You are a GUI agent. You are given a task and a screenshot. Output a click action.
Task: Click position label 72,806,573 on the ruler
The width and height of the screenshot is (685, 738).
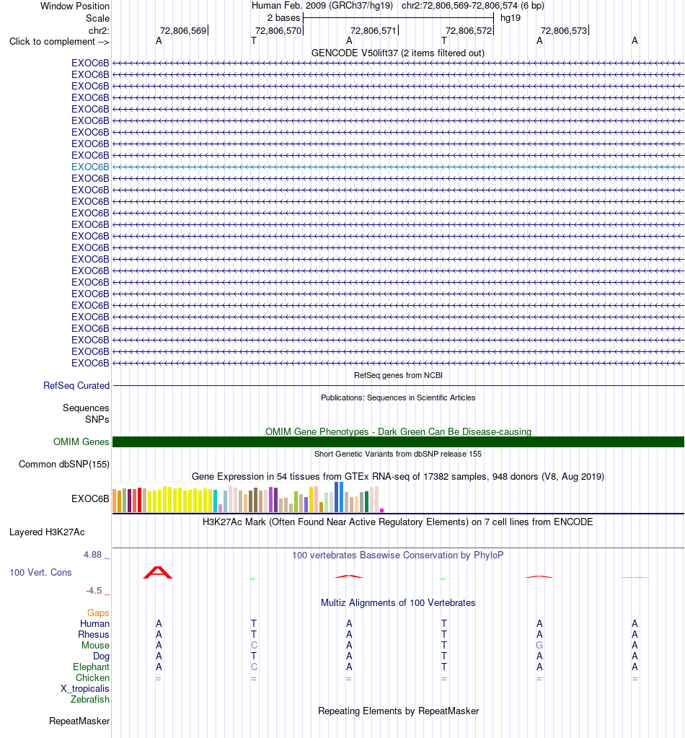point(564,30)
